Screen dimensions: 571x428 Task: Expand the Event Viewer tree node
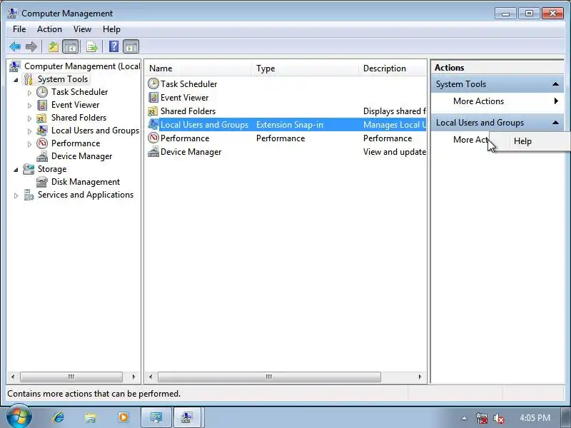[29, 106]
